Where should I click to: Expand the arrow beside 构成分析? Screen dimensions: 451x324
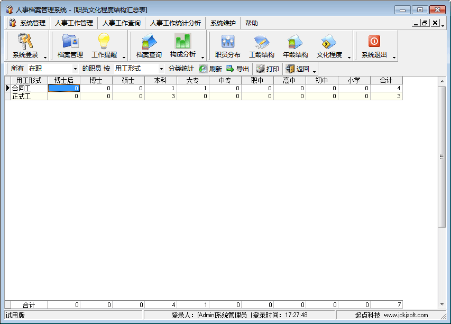[203, 57]
